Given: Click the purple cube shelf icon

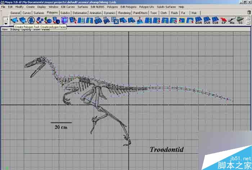Looking at the screenshot, I should point(64,20).
